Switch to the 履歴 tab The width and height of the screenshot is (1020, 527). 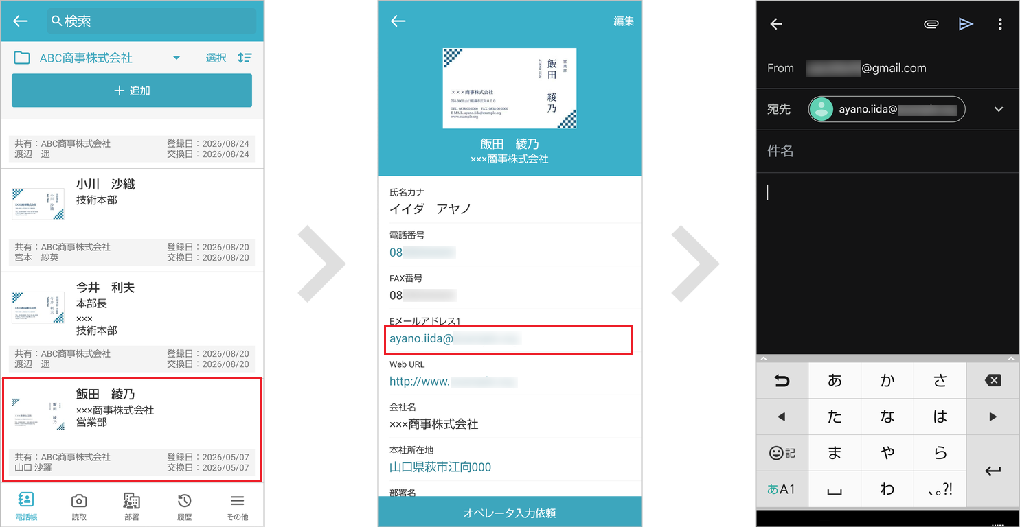tap(184, 506)
